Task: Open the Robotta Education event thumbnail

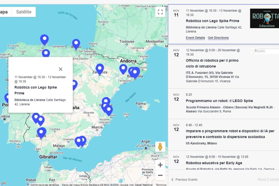Action: 264,19
